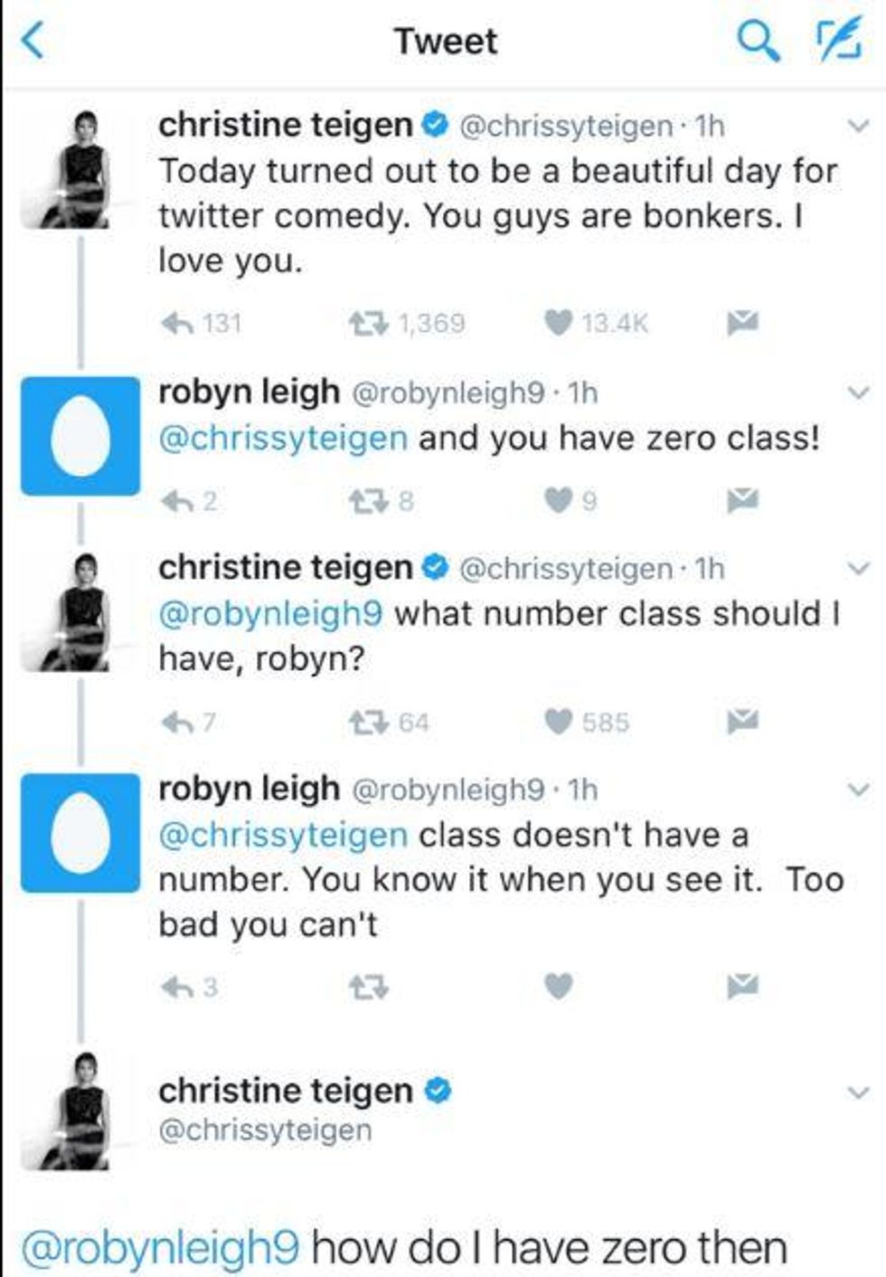886x1277 pixels.
Task: Expand chevron on the bottom christine teigen tweet
Action: click(x=857, y=1092)
